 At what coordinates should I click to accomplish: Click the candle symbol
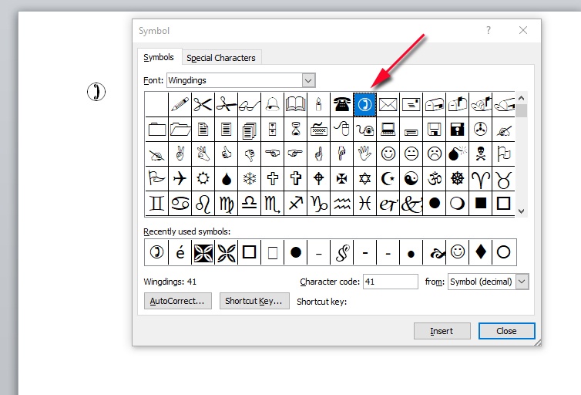click(x=319, y=105)
